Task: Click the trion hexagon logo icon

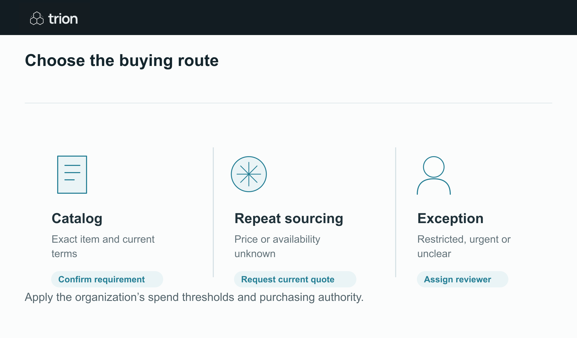Action: (x=37, y=18)
